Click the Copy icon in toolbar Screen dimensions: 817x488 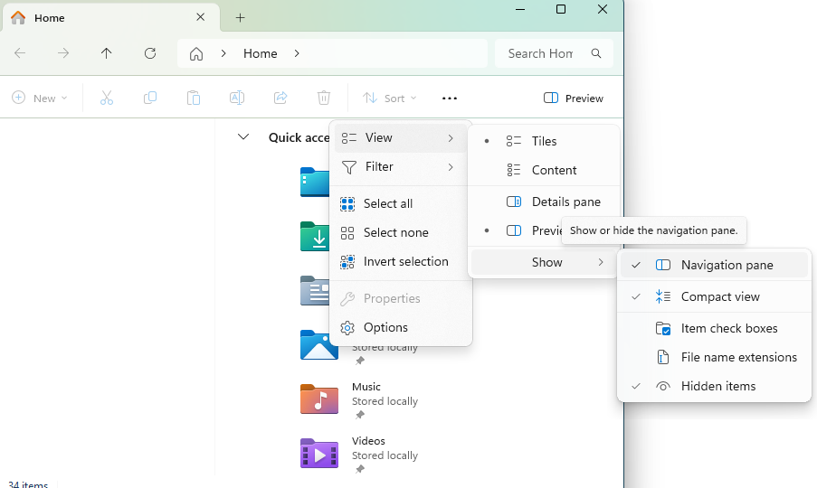click(150, 98)
